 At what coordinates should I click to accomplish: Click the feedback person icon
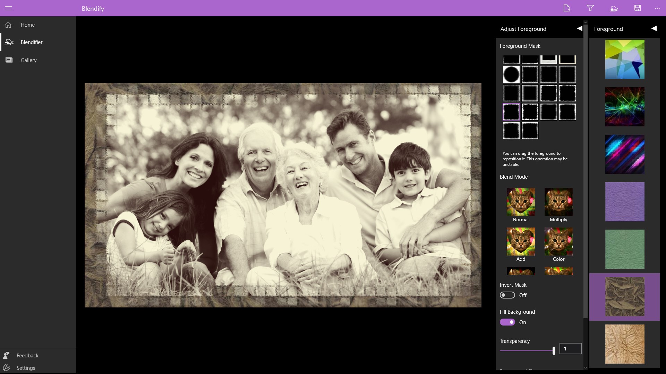(6, 355)
